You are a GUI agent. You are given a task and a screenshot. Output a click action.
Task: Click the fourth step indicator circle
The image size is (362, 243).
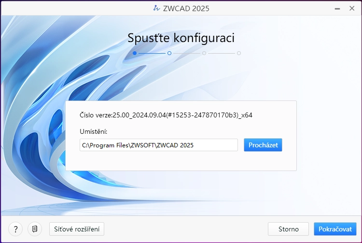(239, 53)
